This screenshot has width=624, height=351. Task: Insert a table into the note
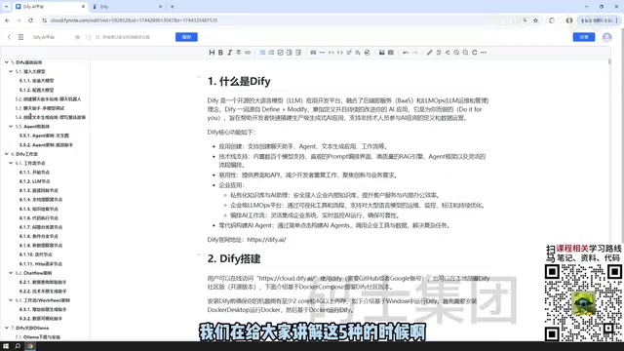pyautogui.click(x=391, y=53)
